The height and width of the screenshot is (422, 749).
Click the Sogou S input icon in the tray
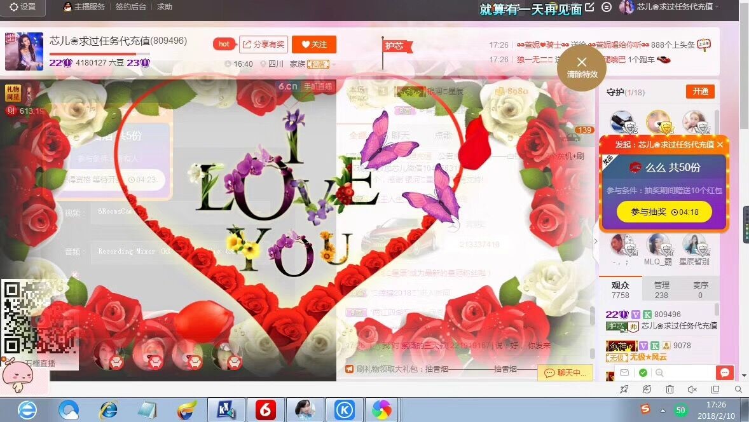[x=645, y=409]
